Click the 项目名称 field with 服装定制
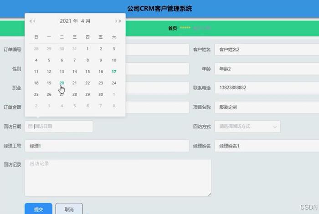 click(x=267, y=107)
